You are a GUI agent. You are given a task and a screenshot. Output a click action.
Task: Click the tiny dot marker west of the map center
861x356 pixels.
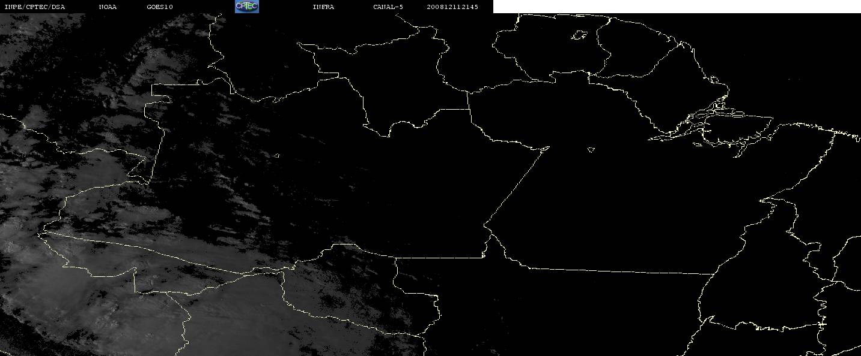pyautogui.click(x=277, y=156)
